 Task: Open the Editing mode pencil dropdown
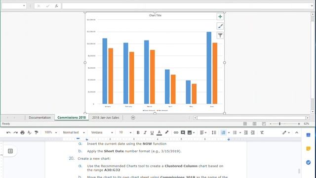click(286, 133)
